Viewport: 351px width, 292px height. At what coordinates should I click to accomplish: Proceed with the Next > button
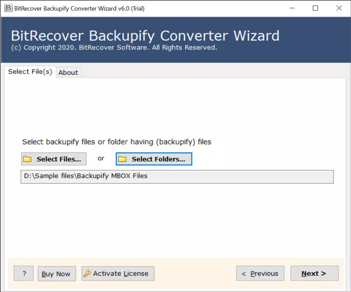tap(314, 273)
